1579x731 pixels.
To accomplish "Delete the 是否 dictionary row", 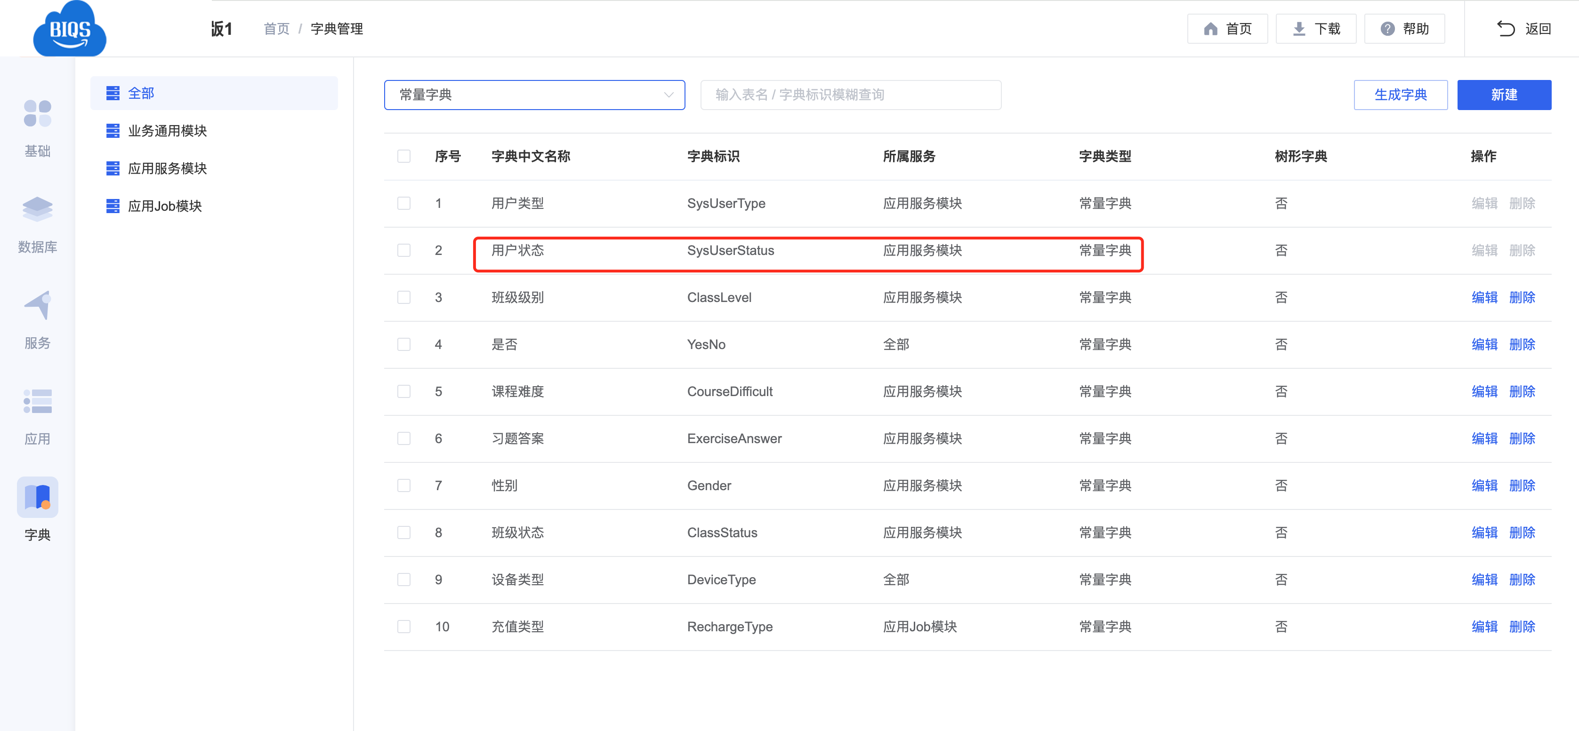I will pyautogui.click(x=1522, y=345).
